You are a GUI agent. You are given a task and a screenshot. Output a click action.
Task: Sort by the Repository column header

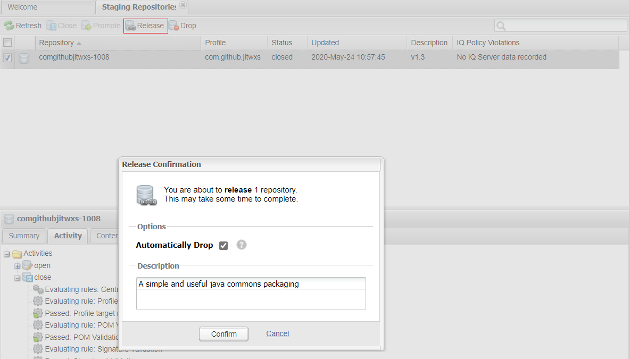click(57, 43)
